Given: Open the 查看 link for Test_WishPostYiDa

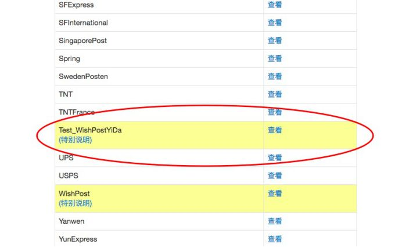Looking at the screenshot, I should 275,130.
